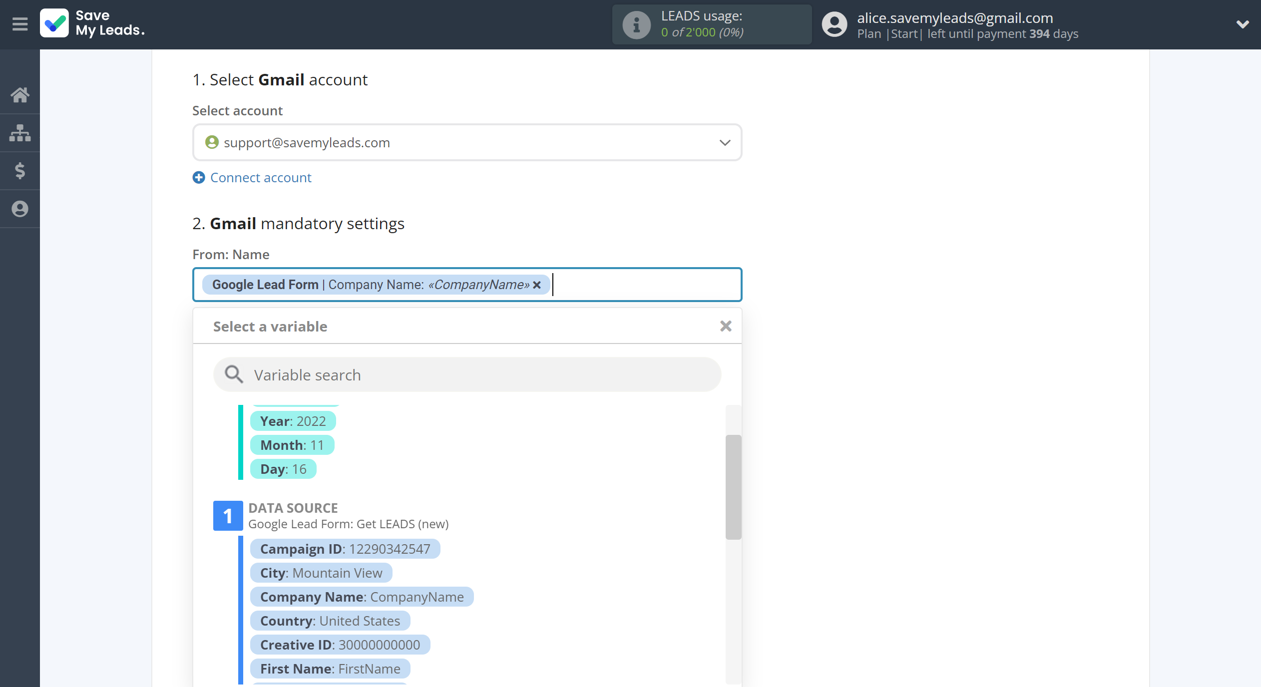Click the search magnifier icon
The image size is (1261, 687).
click(x=234, y=374)
